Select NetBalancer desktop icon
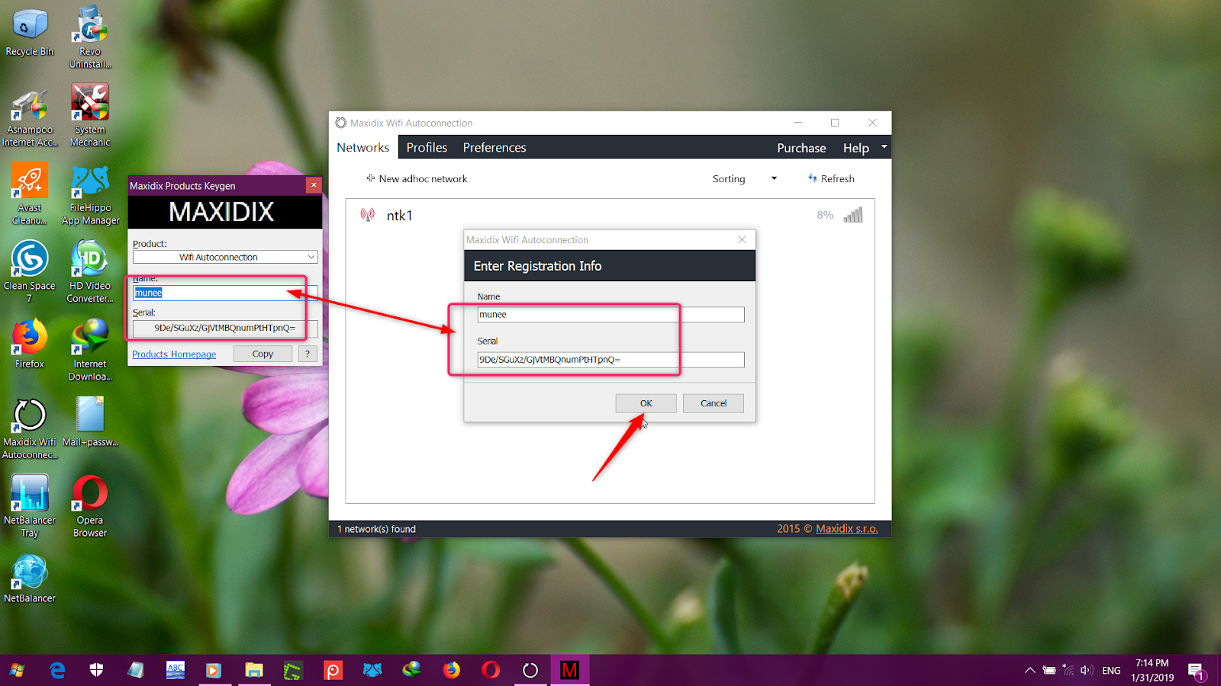 click(x=30, y=579)
